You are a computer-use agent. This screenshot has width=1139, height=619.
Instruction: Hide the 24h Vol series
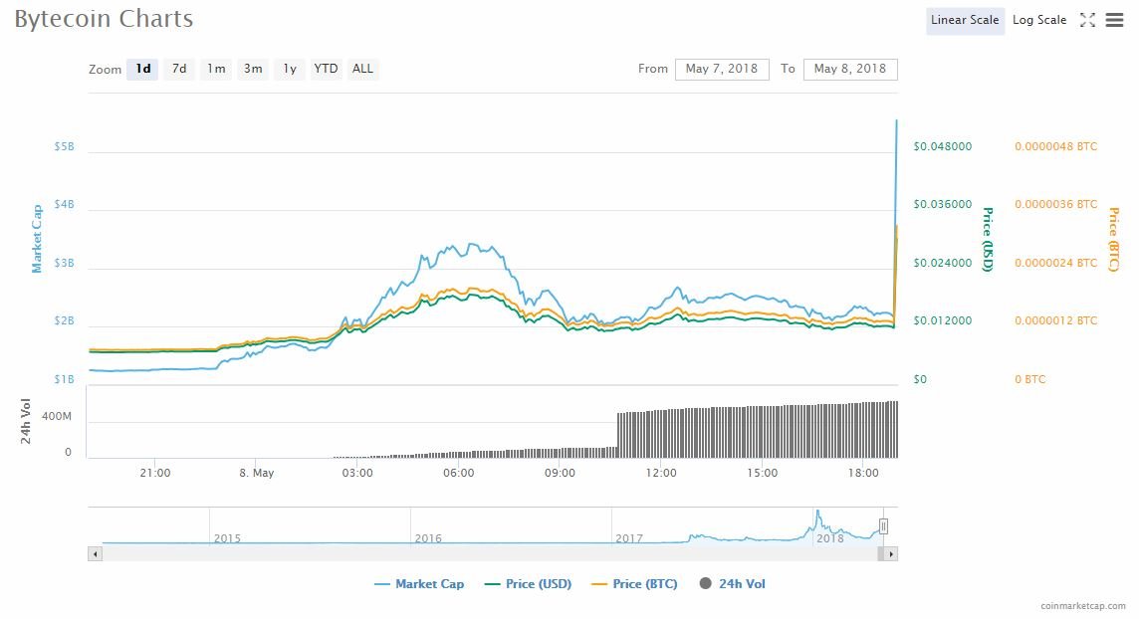(x=732, y=584)
